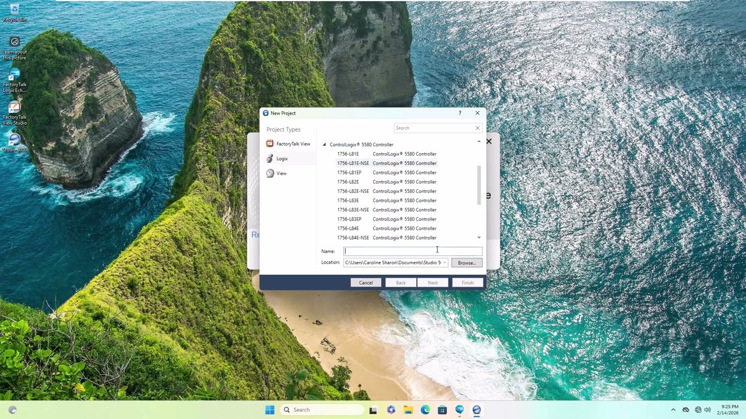
Task: Select controller 1756-L82E
Action: pos(386,182)
